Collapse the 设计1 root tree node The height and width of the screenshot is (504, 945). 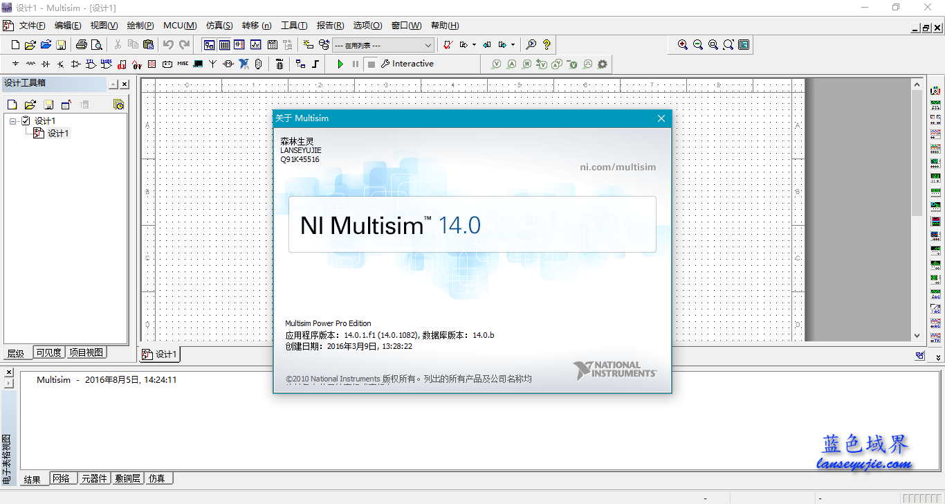tap(13, 121)
